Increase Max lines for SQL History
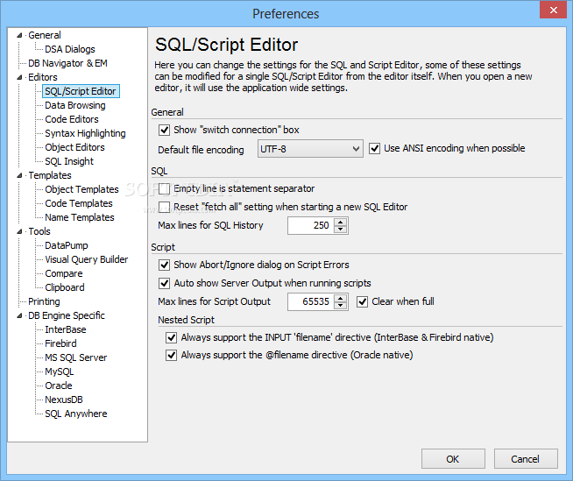The width and height of the screenshot is (573, 481). 340,222
